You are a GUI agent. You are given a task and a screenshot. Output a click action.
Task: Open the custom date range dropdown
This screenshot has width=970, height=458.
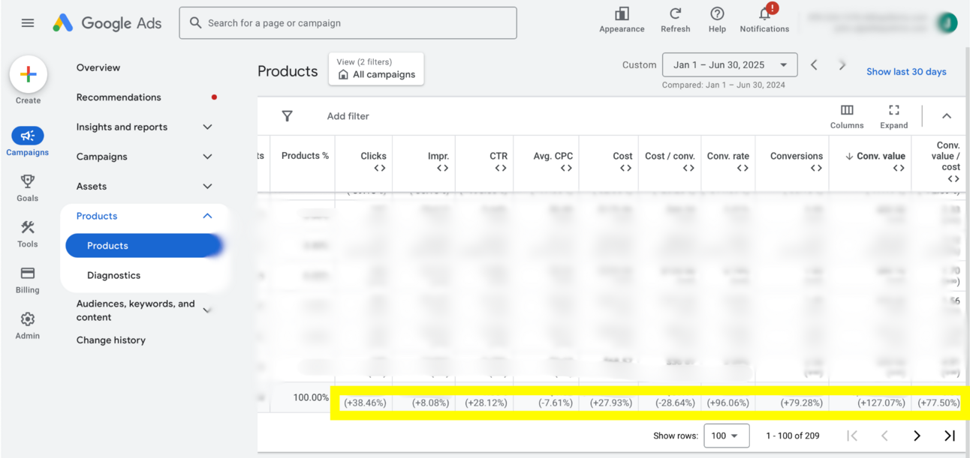pyautogui.click(x=729, y=64)
